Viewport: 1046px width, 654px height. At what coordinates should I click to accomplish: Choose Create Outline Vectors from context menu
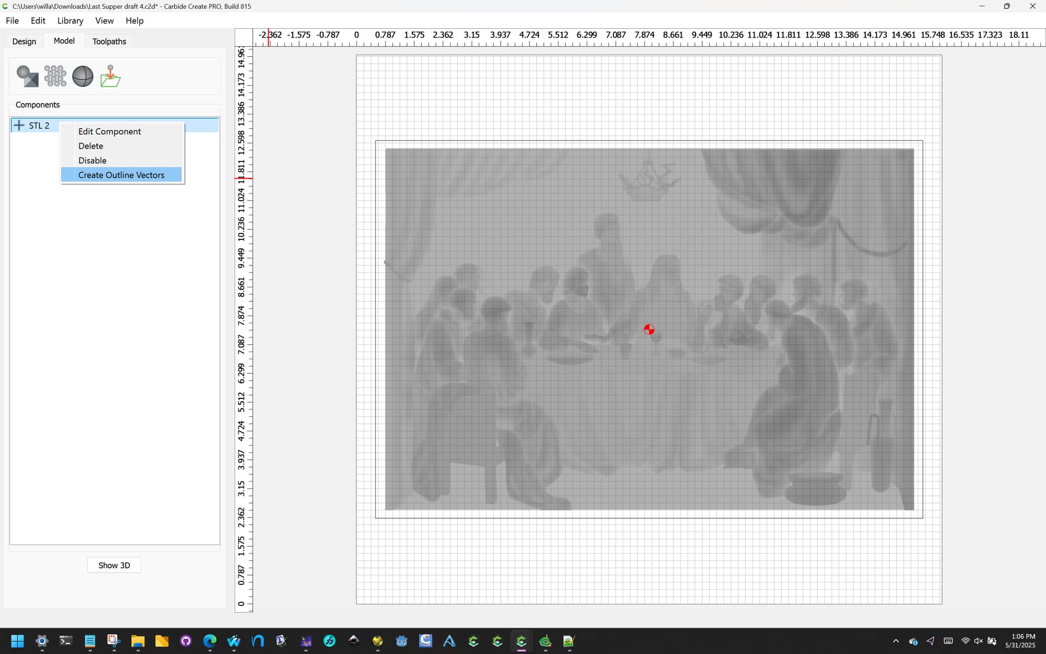point(121,175)
